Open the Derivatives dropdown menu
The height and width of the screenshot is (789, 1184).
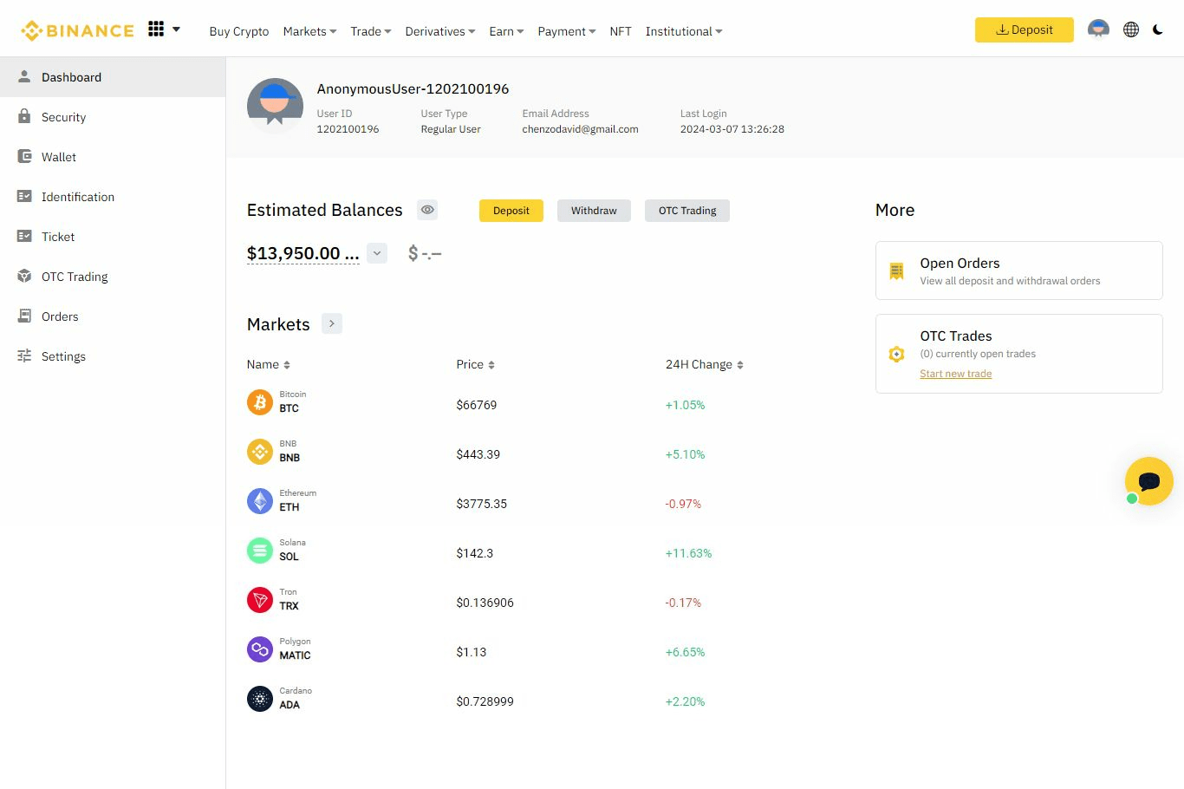440,31
